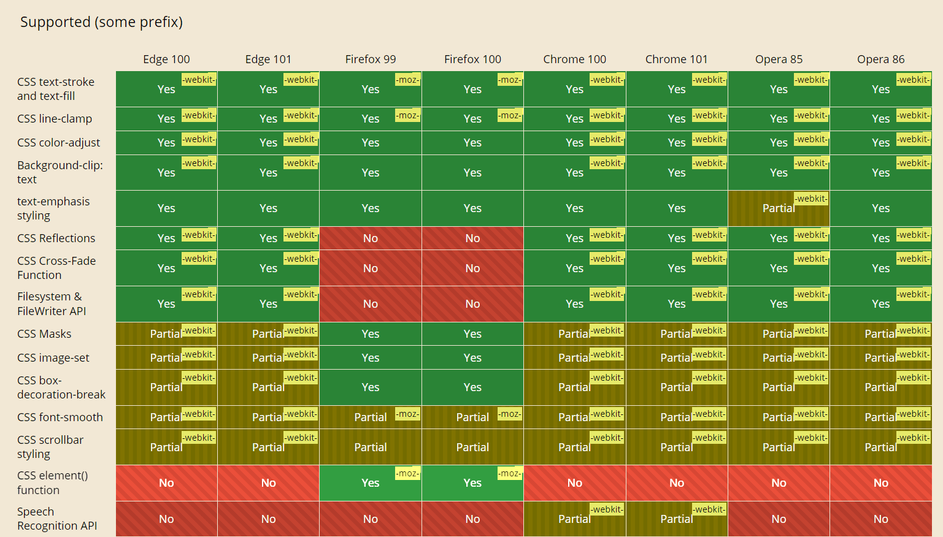Open the CSS Masks feature label
943x537 pixels.
click(x=44, y=333)
